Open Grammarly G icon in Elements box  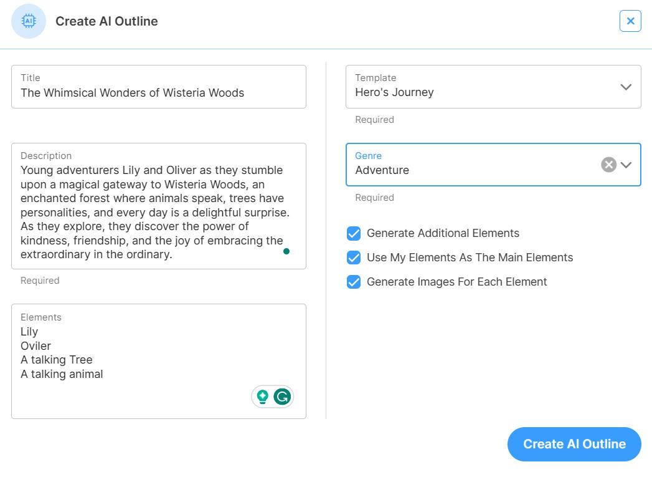pos(283,396)
